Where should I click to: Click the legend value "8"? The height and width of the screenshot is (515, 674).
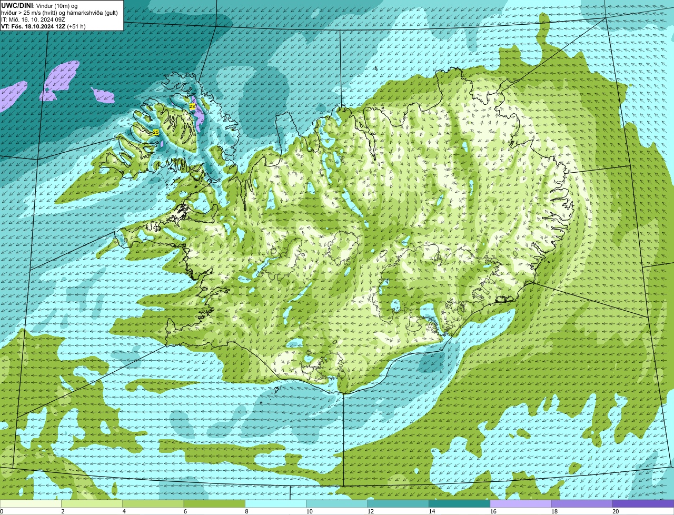pyautogui.click(x=246, y=511)
